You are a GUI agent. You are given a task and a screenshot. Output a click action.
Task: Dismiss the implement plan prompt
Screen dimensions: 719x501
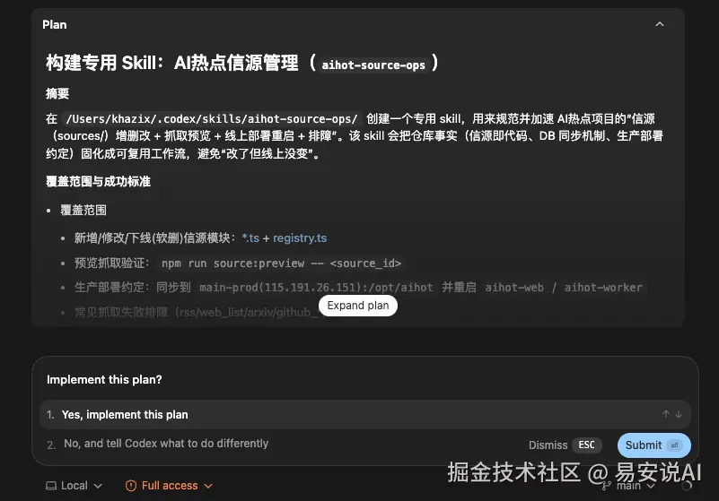click(x=548, y=445)
